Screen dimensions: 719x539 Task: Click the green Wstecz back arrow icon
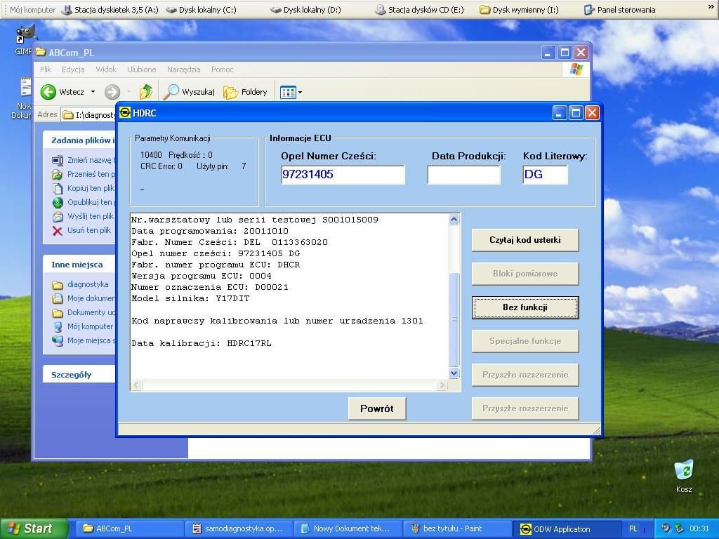click(x=48, y=92)
